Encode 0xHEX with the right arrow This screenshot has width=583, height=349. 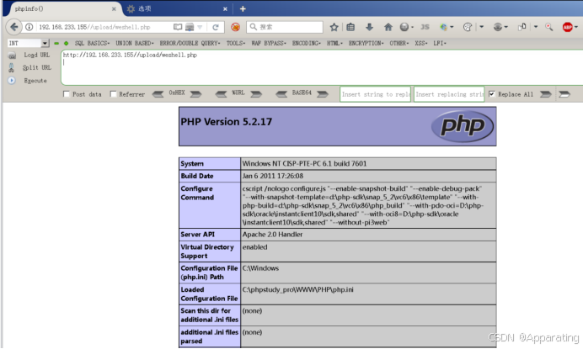pos(196,94)
